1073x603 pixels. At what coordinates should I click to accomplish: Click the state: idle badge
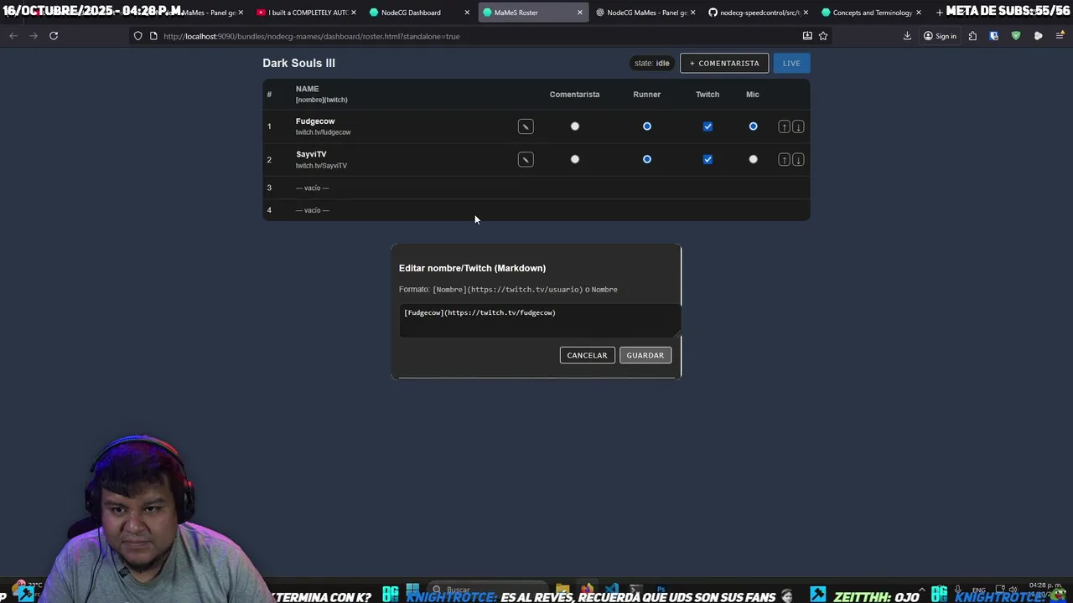point(652,63)
